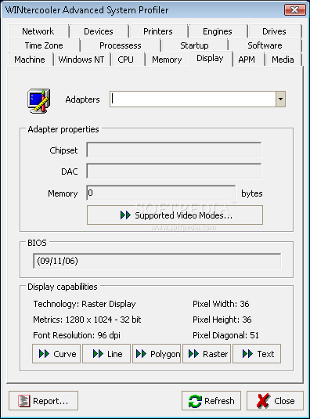Show Raster capabilities
The width and height of the screenshot is (310, 419).
click(207, 354)
